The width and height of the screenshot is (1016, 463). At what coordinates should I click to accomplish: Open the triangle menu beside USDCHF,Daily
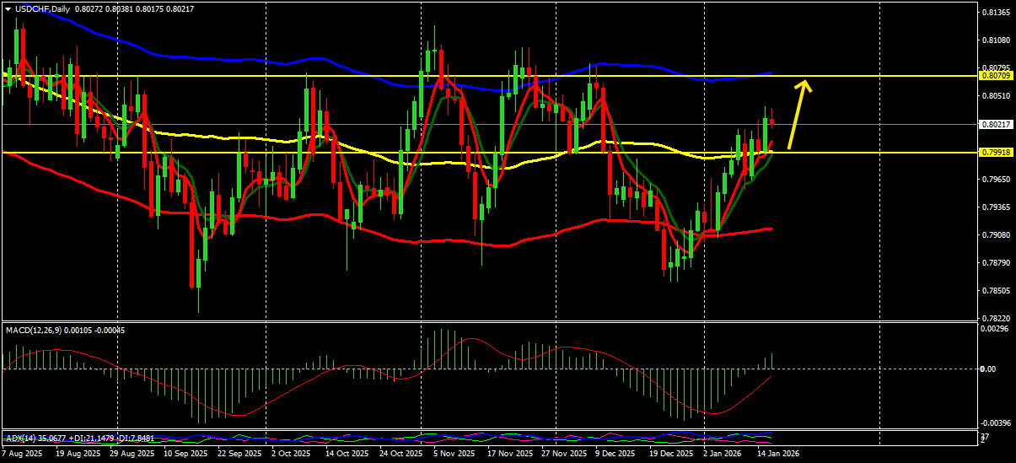[x=8, y=8]
